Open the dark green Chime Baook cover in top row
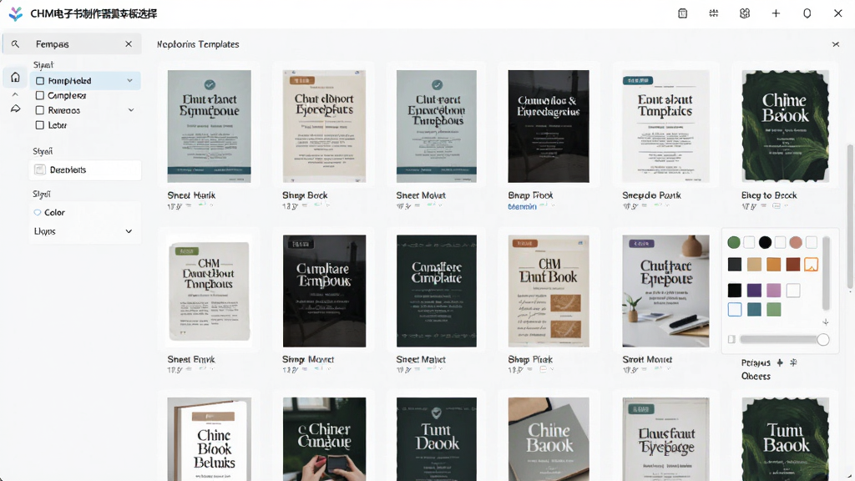The image size is (855, 481). tap(785, 126)
